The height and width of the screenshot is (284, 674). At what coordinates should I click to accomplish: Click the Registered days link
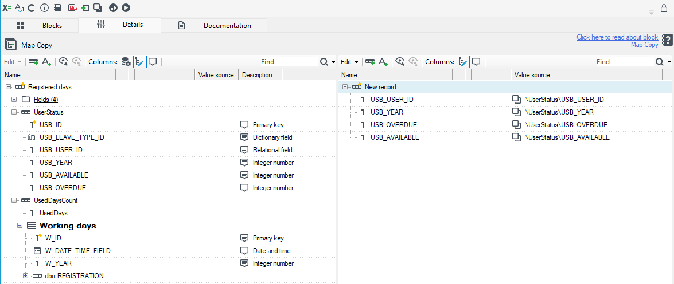[x=50, y=87]
